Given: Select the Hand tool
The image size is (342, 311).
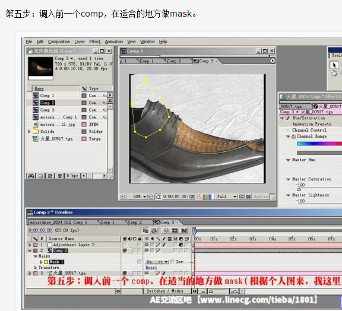Looking at the screenshot, I should pyautogui.click(x=334, y=73).
